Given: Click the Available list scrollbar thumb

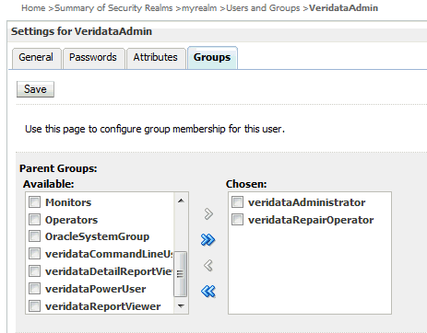Looking at the screenshot, I should click(x=180, y=274).
